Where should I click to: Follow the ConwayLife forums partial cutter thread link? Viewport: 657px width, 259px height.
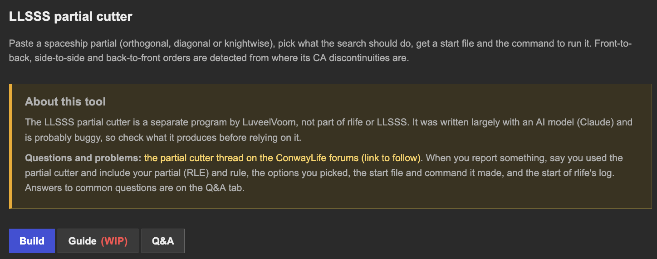(x=283, y=158)
